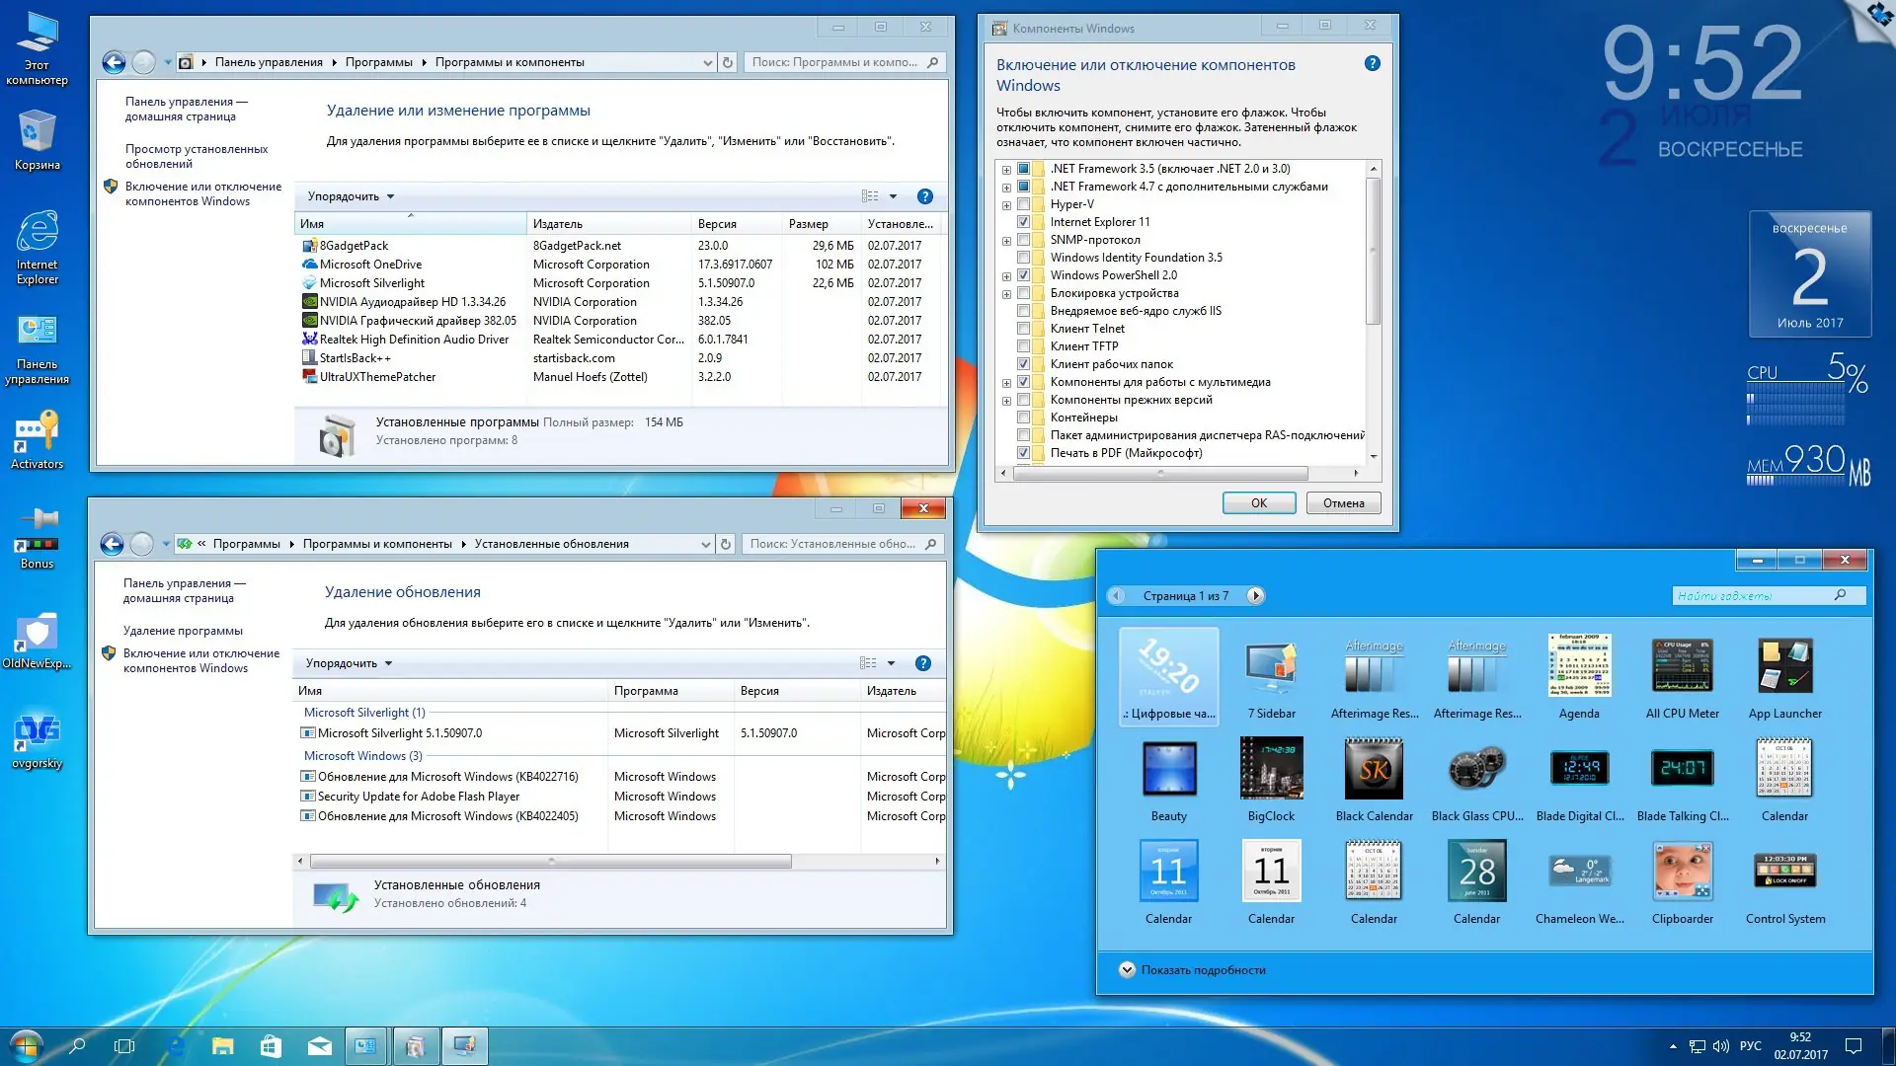Expand .NET Framework 3.5 tree node
The width and height of the screenshot is (1896, 1066).
pyautogui.click(x=1006, y=170)
